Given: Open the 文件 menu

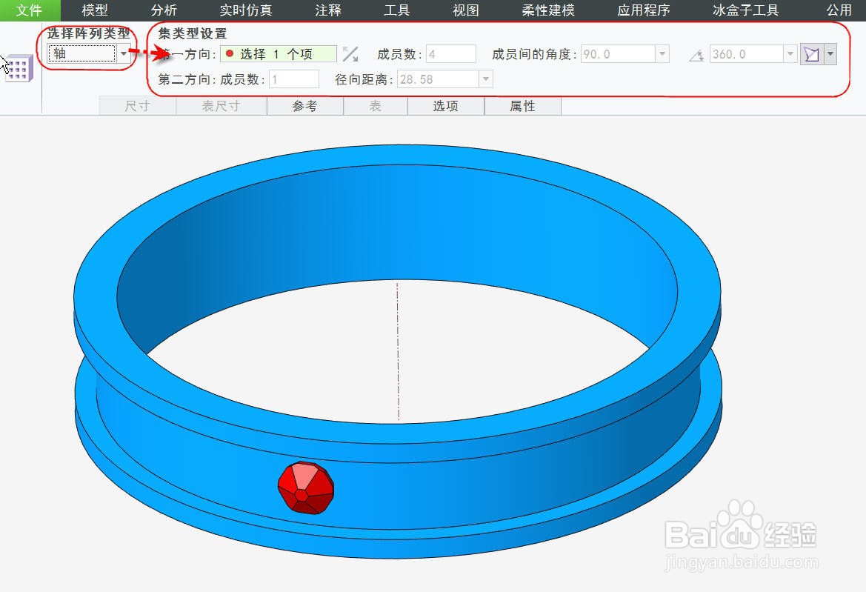Looking at the screenshot, I should (x=30, y=10).
